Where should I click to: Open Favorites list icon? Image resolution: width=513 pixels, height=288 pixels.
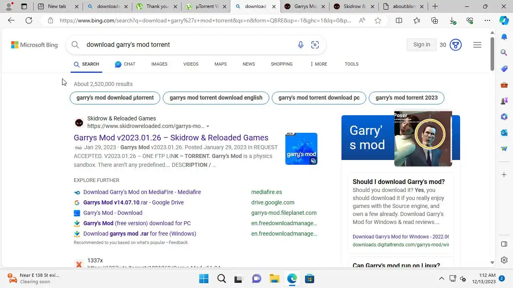(x=417, y=20)
